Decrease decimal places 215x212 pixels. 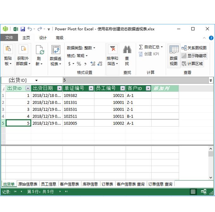point(100,64)
